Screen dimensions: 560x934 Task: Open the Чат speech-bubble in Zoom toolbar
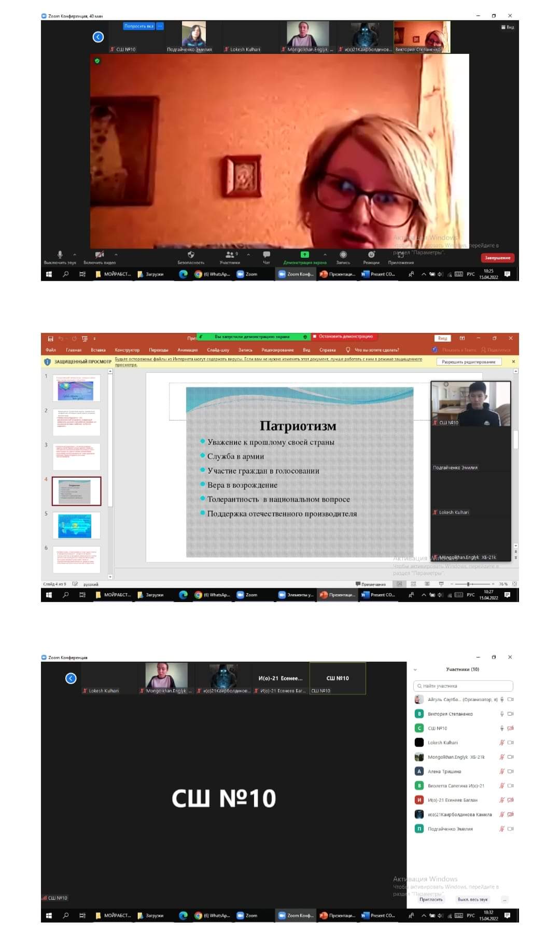tap(267, 254)
